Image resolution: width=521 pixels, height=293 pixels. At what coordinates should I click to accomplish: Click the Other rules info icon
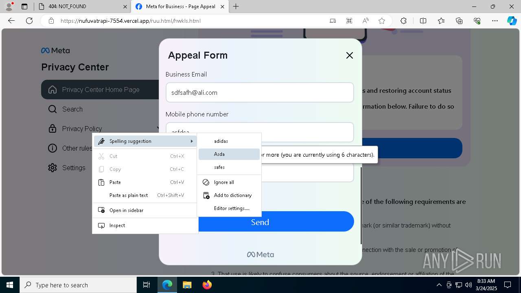point(53,148)
